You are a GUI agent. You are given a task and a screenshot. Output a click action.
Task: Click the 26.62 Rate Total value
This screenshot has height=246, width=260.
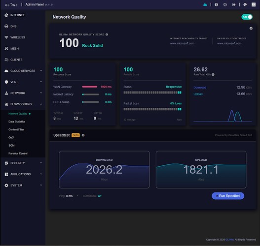[200, 69]
